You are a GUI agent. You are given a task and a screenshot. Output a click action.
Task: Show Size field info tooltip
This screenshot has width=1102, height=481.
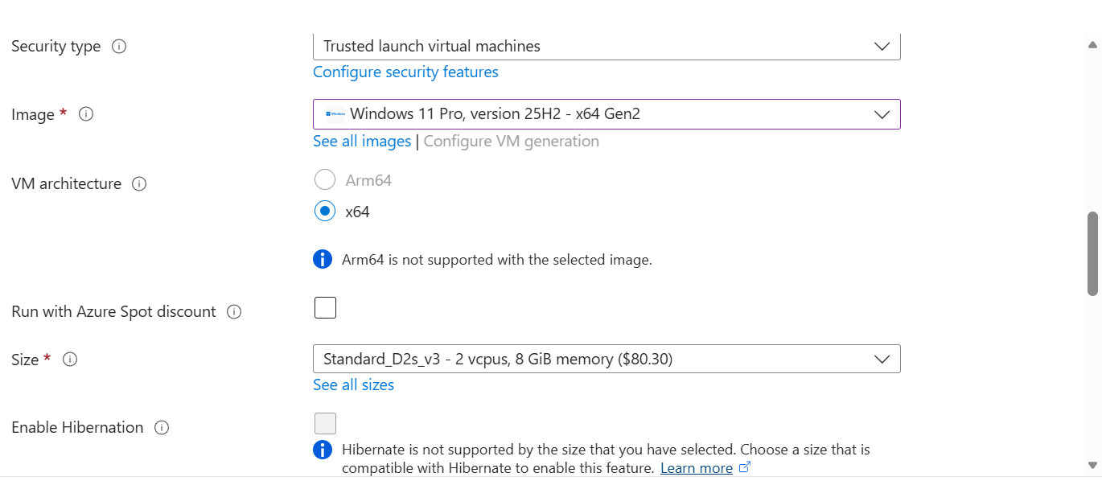(70, 360)
